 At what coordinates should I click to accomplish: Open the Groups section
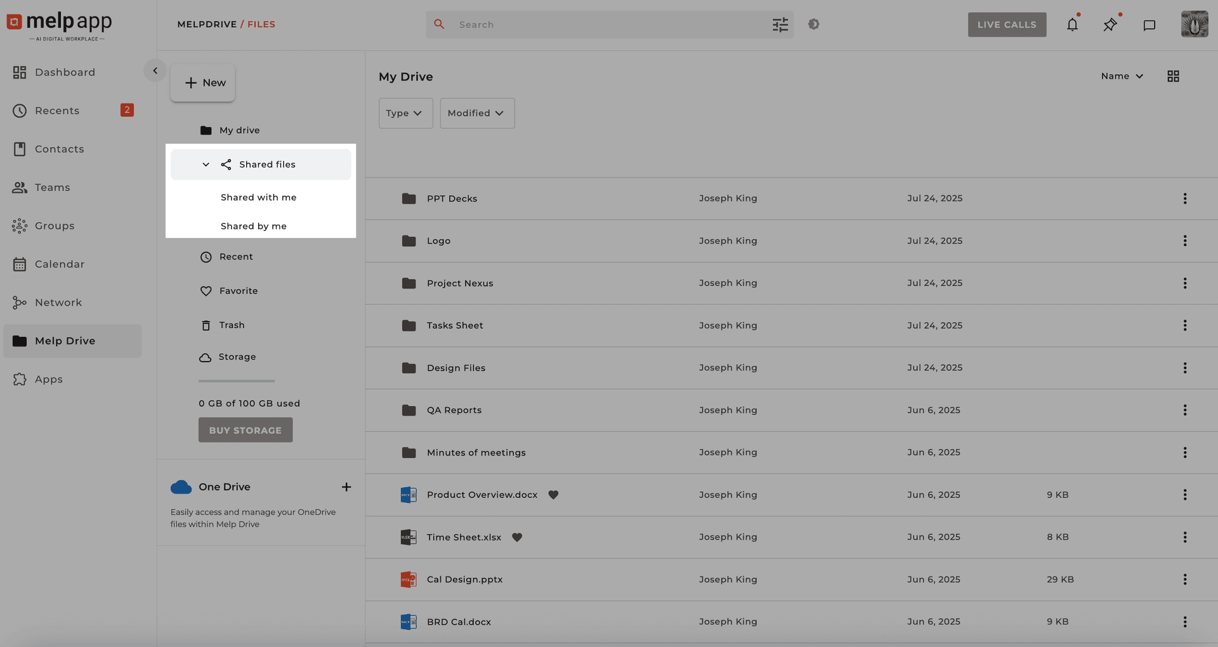coord(55,226)
